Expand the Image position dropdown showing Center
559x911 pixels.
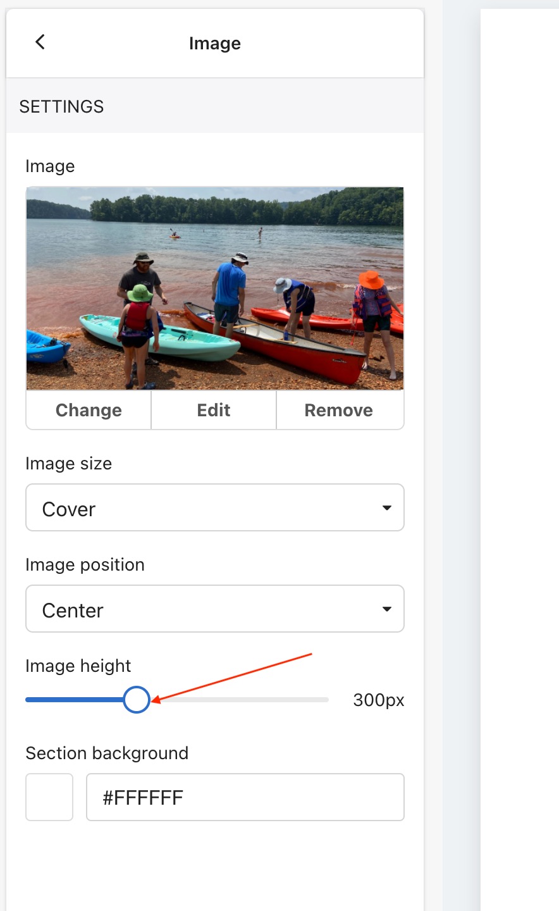(214, 609)
